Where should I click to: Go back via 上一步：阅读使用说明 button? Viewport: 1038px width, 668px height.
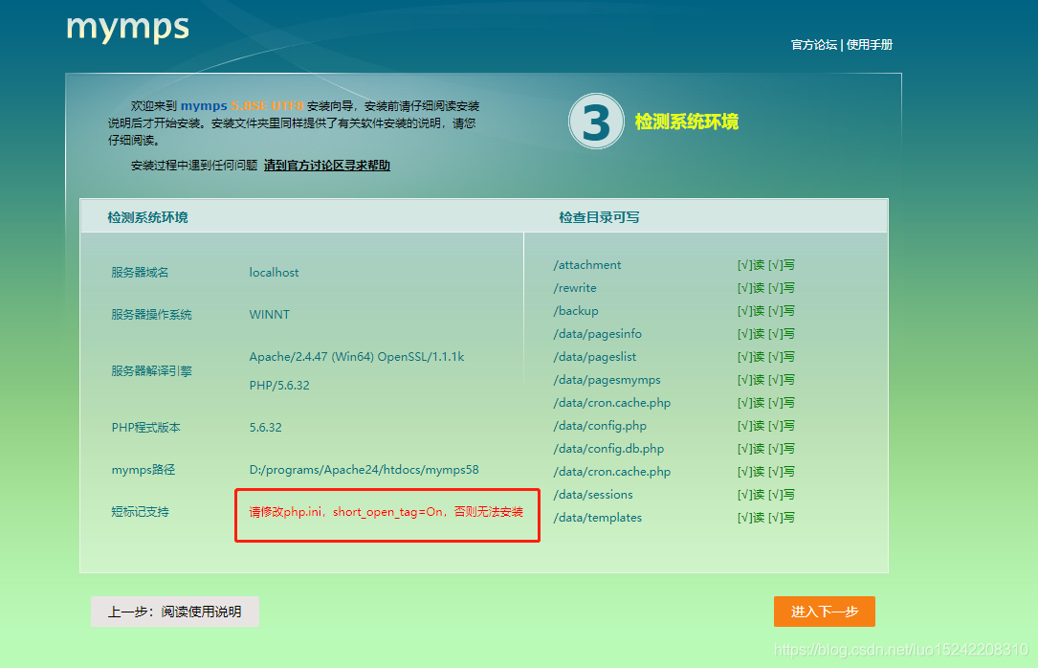pyautogui.click(x=175, y=612)
